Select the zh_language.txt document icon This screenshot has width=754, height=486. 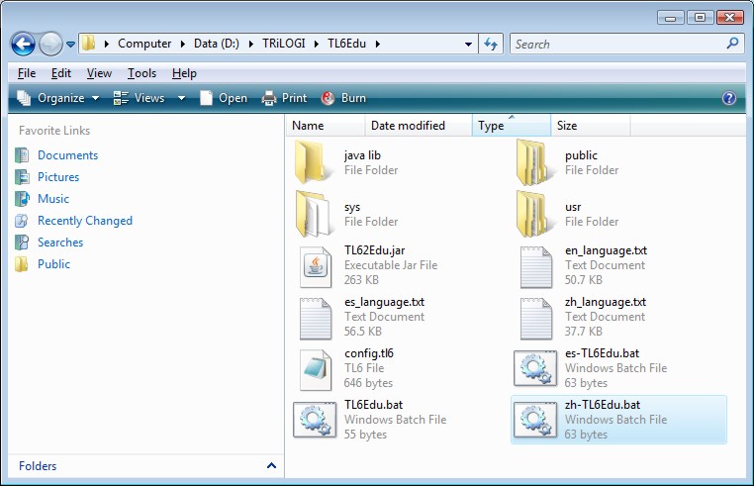pos(536,318)
